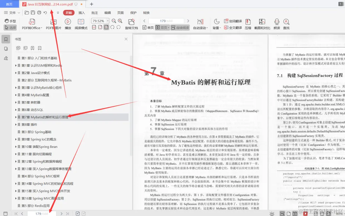Go to next page toolbar arrow
Image resolution: width=345 pixels, height=216 pixels.
point(188,21)
